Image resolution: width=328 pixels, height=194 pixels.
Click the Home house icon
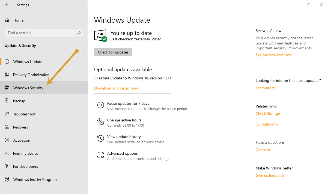point(7,20)
